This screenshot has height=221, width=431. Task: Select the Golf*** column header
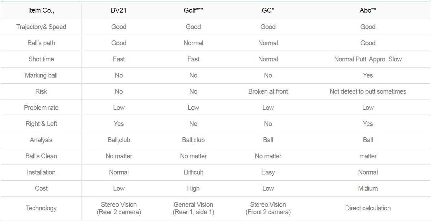pos(193,10)
